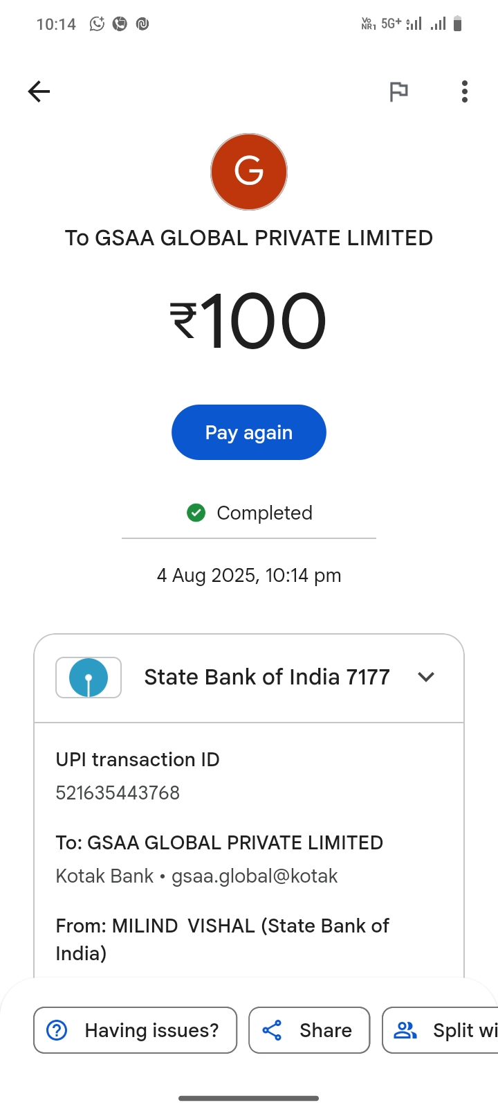Tap the green Completed checkmark icon
Viewport: 498px width, 1114px height.
[196, 513]
